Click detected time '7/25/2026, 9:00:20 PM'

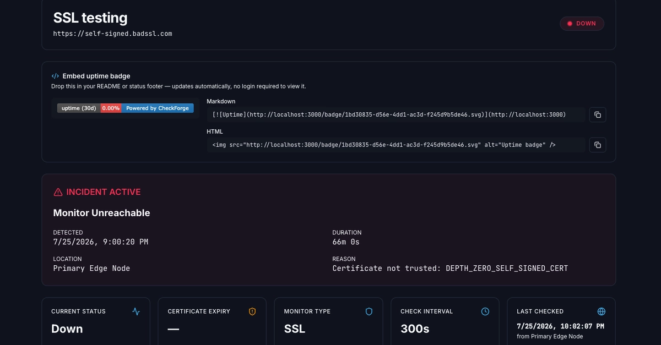pyautogui.click(x=101, y=242)
